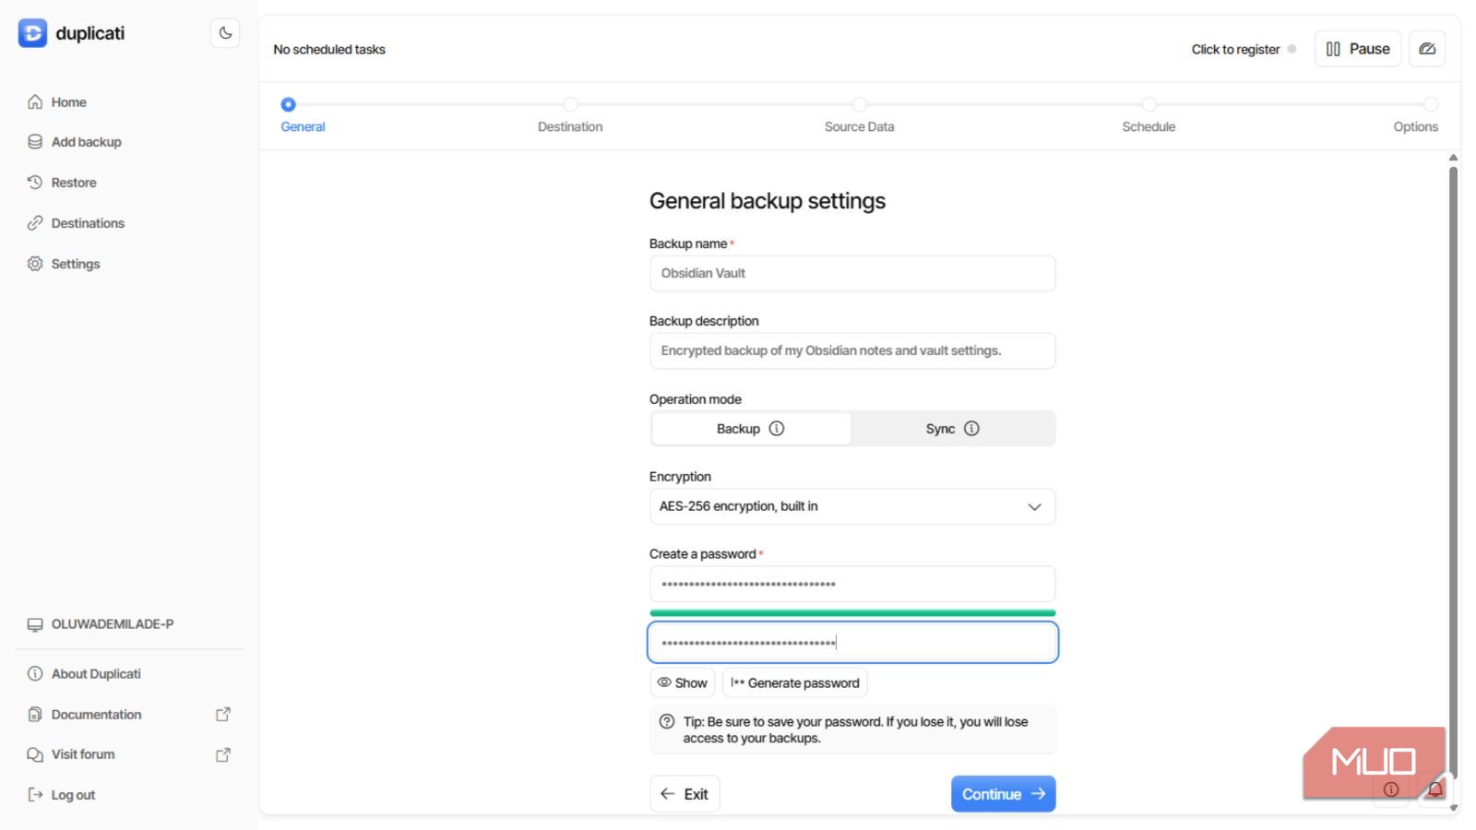
Task: Jump to the Source Data wizard step
Action: click(859, 116)
